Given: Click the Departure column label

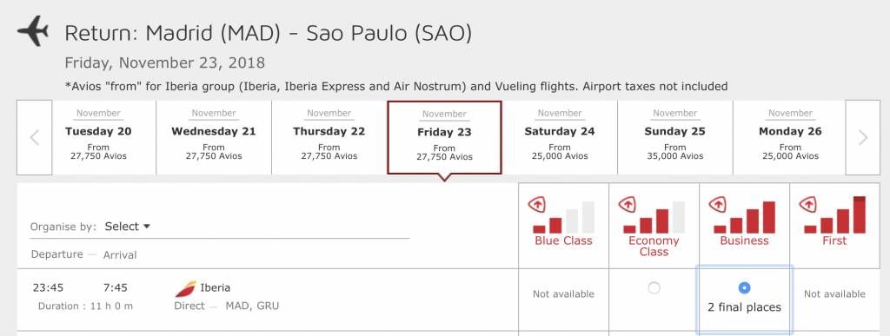Looking at the screenshot, I should tap(56, 254).
